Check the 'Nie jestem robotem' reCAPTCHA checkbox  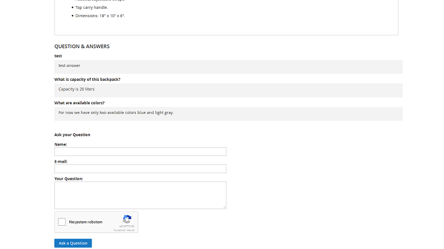62,222
